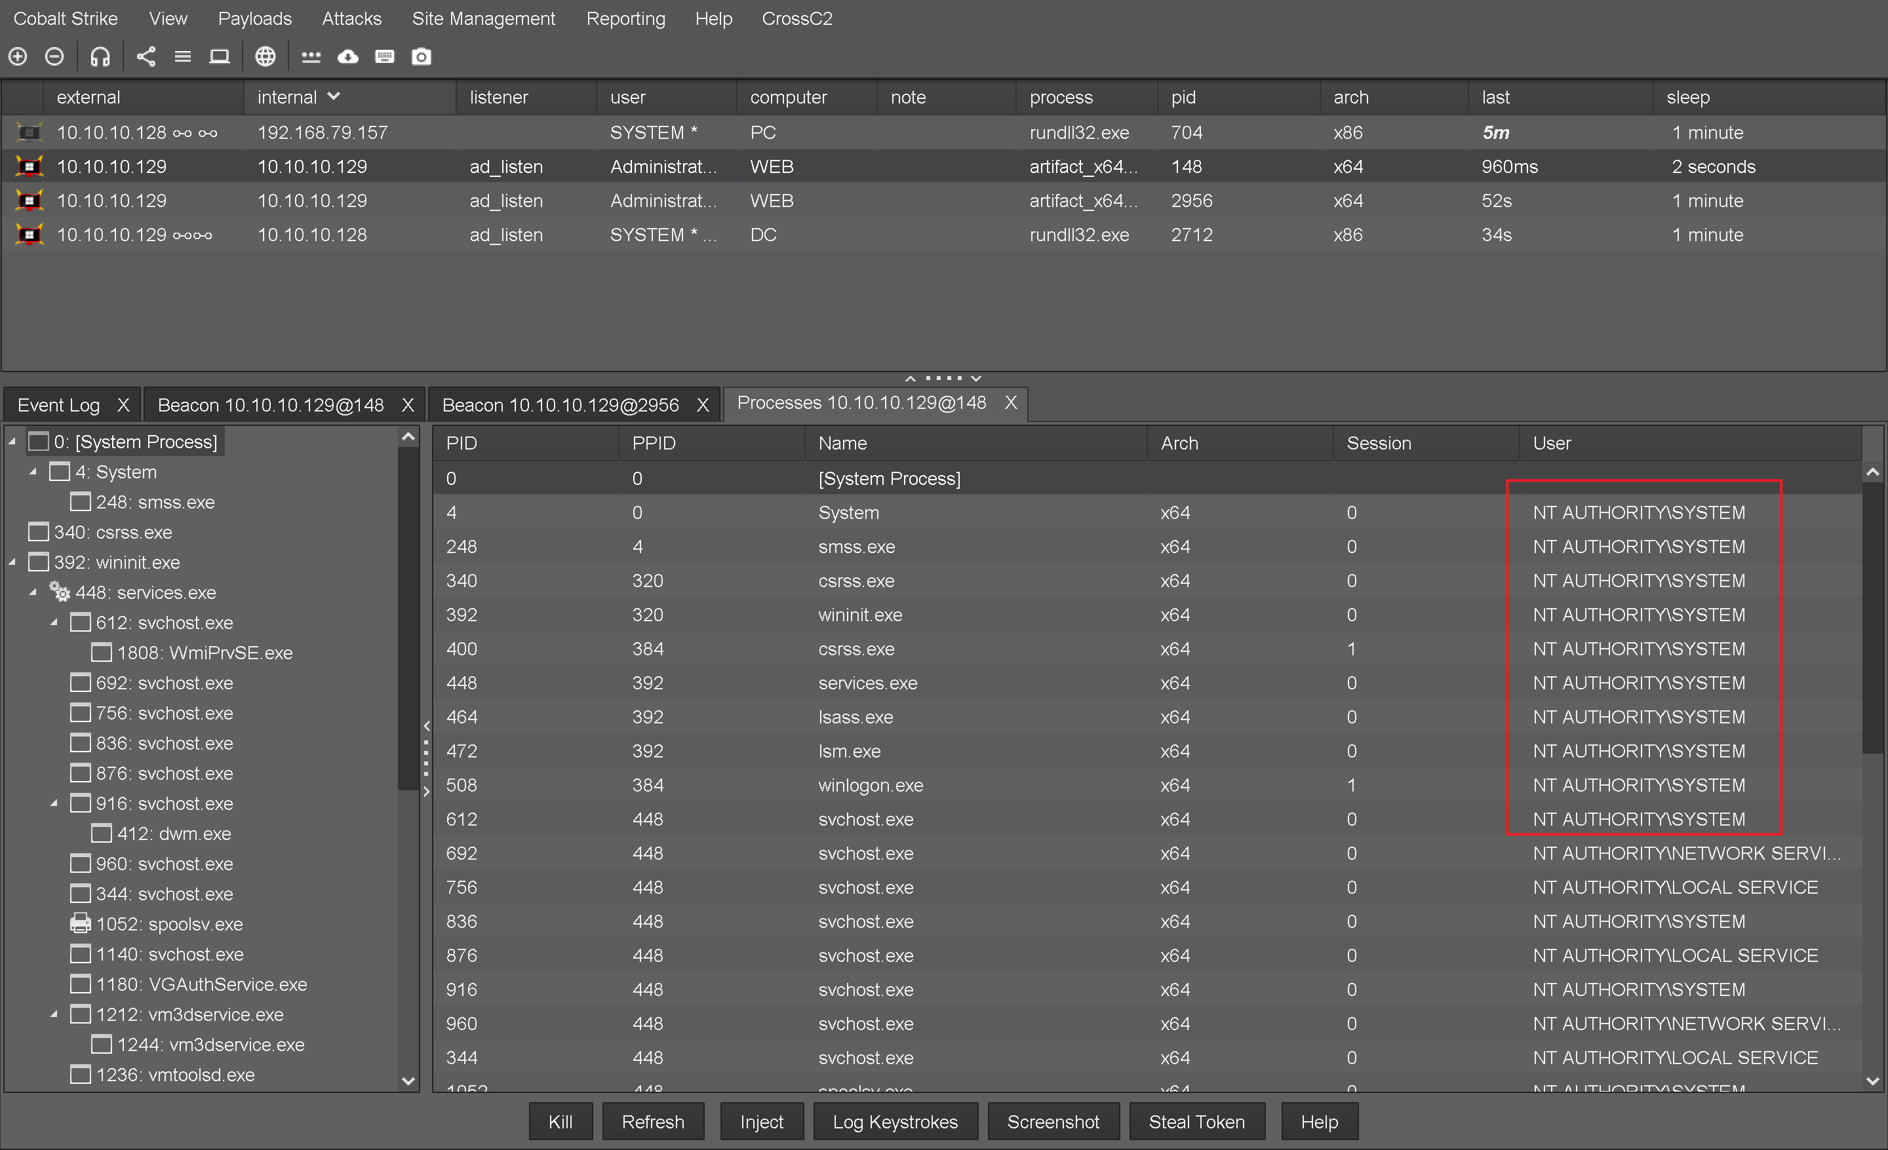
Task: Collapse the 448: services.exe tree node
Action: pyautogui.click(x=33, y=592)
